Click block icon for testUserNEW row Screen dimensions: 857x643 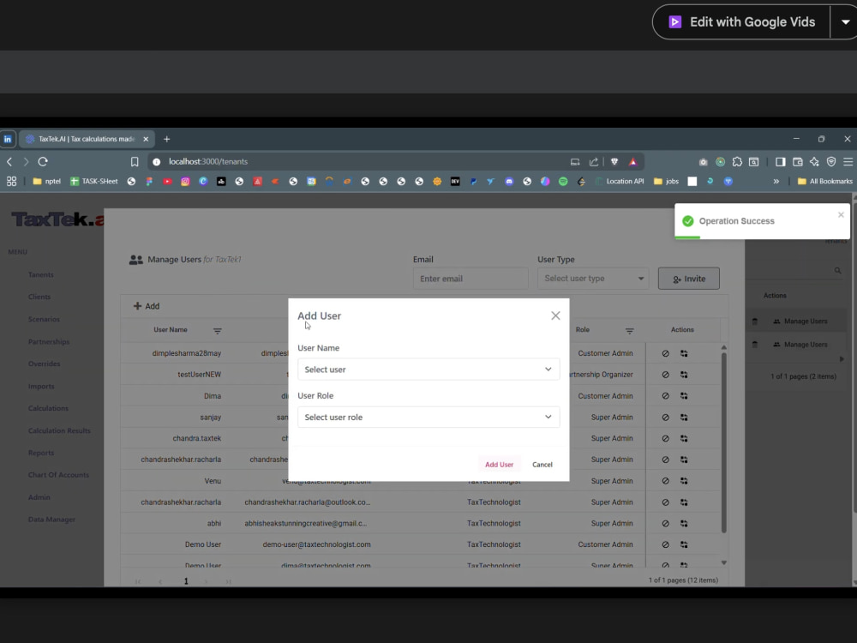click(x=665, y=375)
